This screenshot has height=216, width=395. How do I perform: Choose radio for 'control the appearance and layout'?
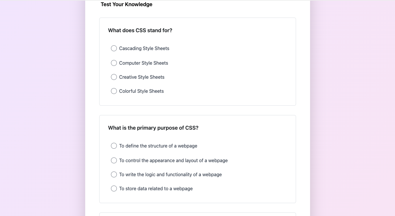[114, 160]
